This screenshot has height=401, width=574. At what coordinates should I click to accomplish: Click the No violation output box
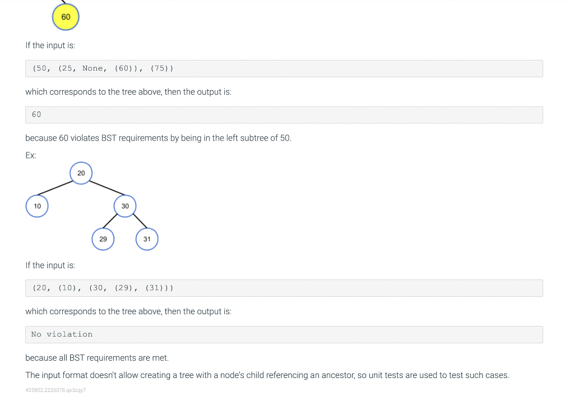[x=284, y=334]
